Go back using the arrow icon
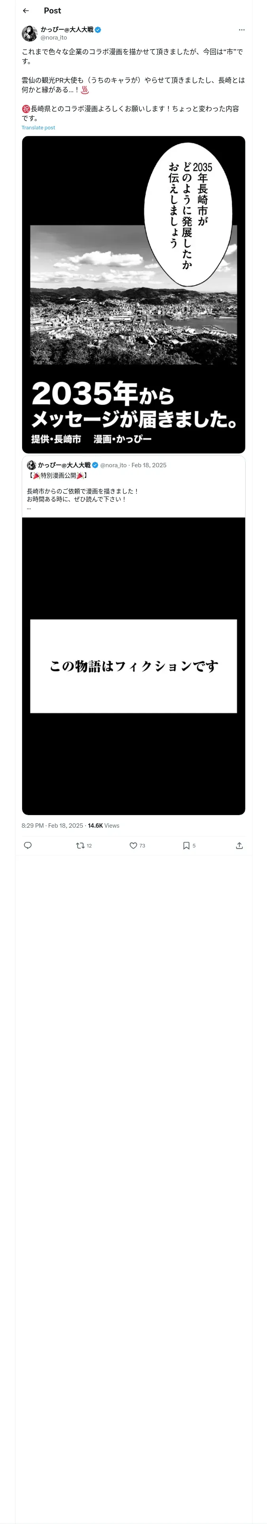This screenshot has height=1524, width=267. click(x=25, y=11)
